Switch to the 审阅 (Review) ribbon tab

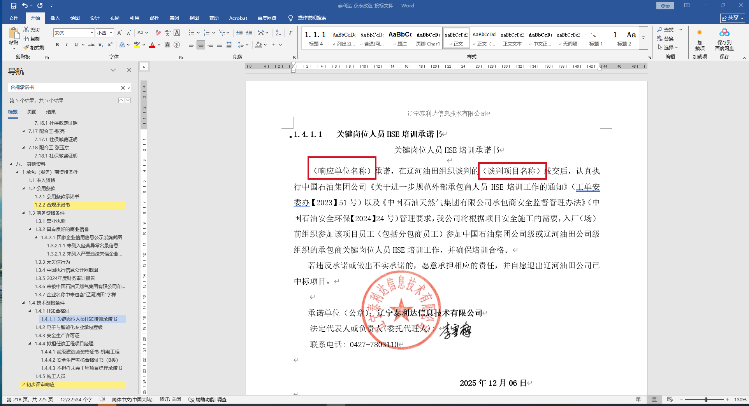tap(174, 18)
